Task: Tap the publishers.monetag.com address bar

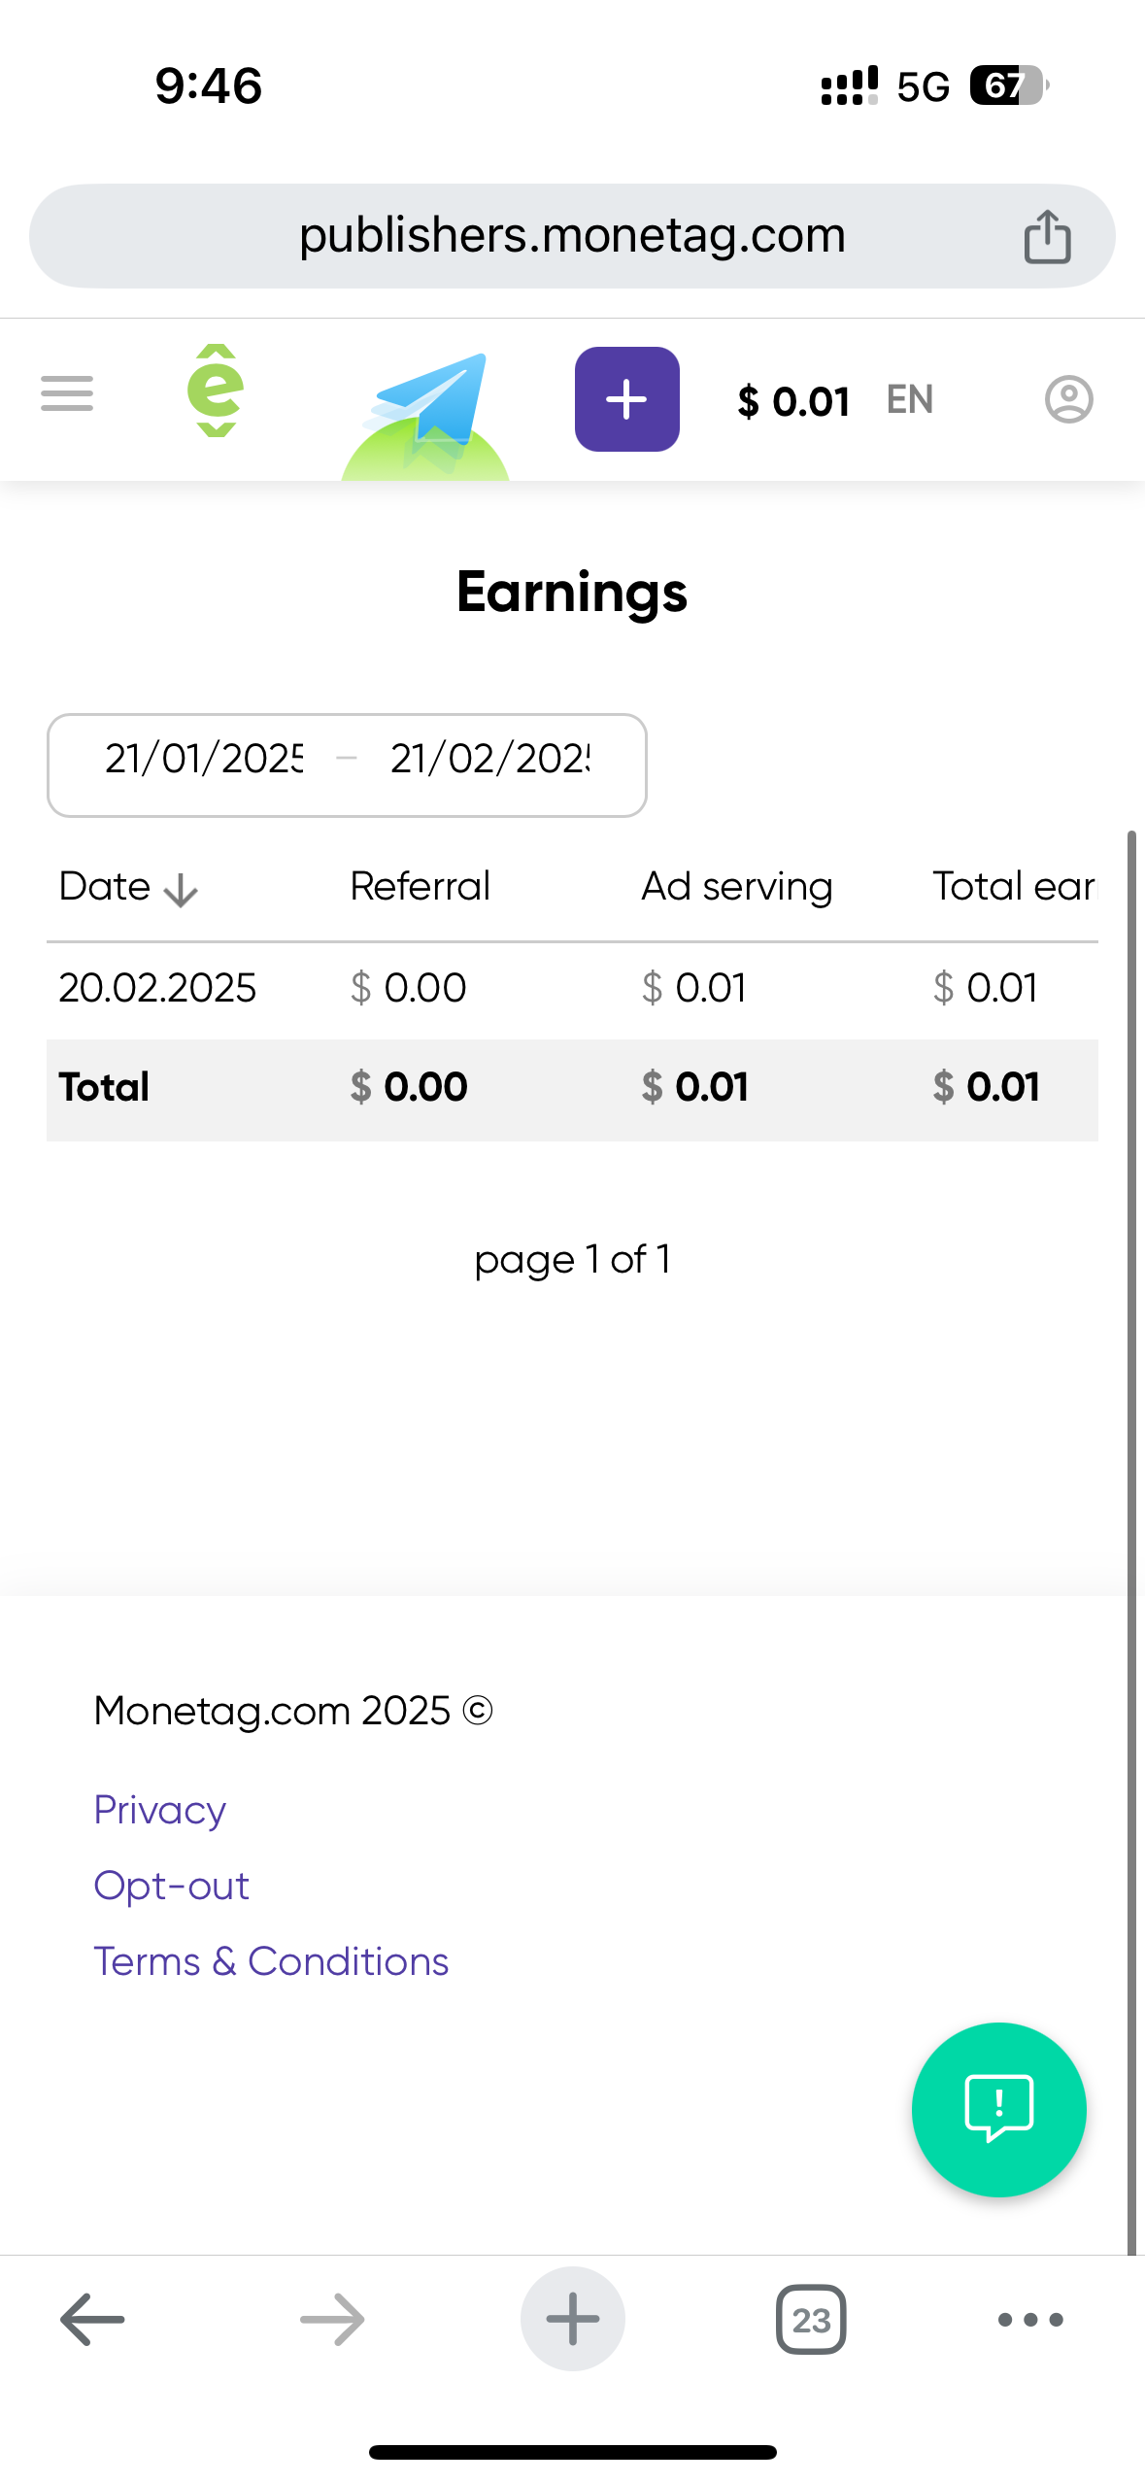Action: coord(572,236)
